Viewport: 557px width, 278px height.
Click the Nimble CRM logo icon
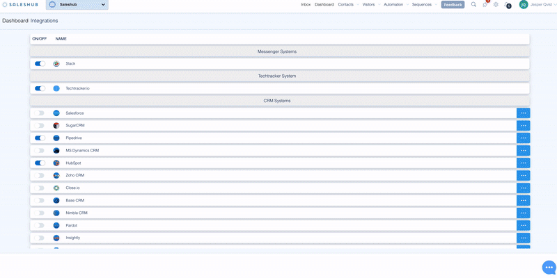coord(56,213)
